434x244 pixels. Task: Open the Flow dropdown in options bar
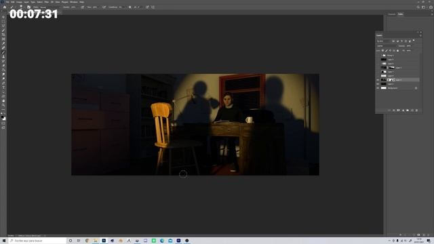pos(96,7)
